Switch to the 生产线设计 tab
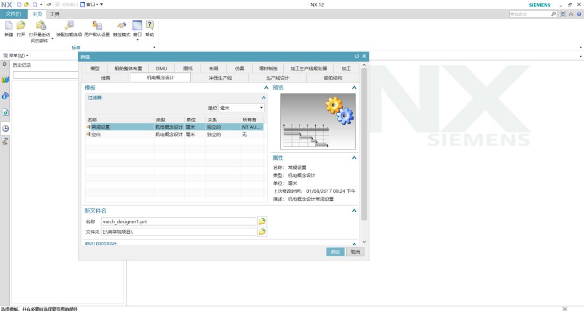The image size is (584, 311). coord(277,78)
